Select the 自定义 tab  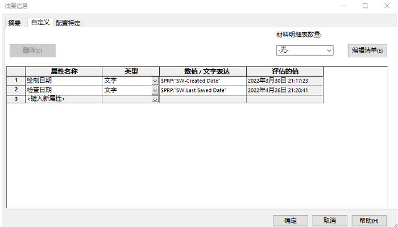click(x=40, y=22)
